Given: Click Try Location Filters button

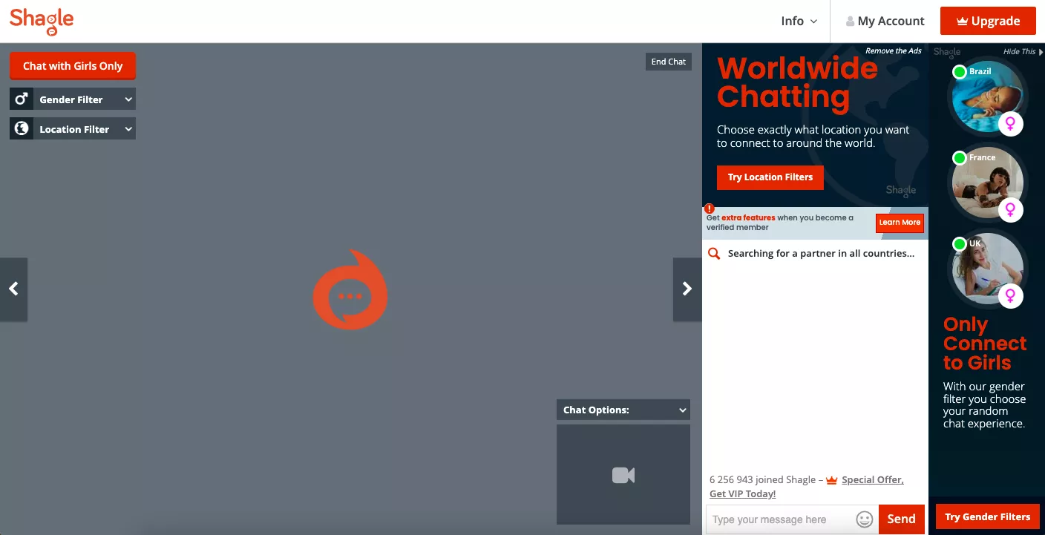Looking at the screenshot, I should [770, 177].
